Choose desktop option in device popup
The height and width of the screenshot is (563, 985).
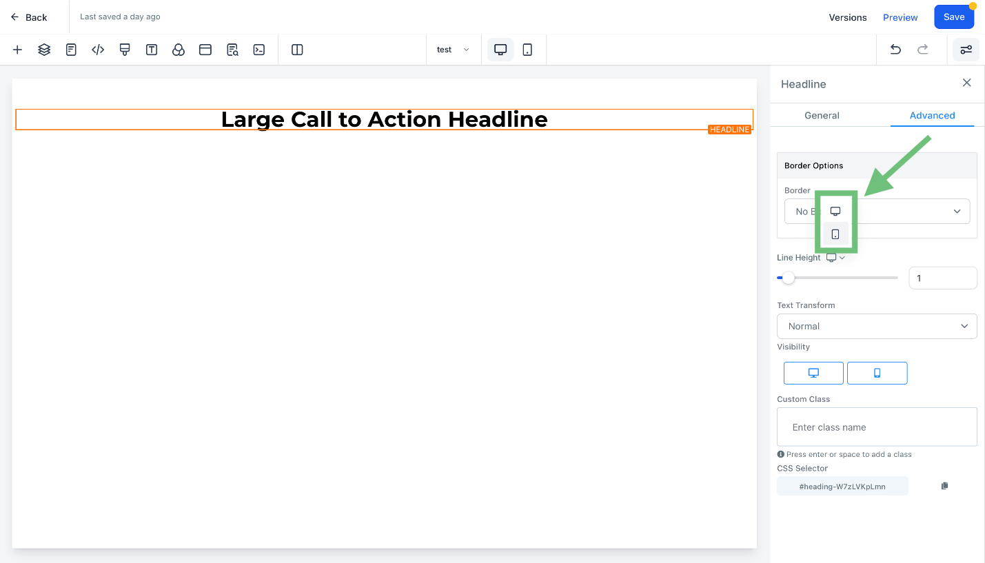[x=835, y=211]
